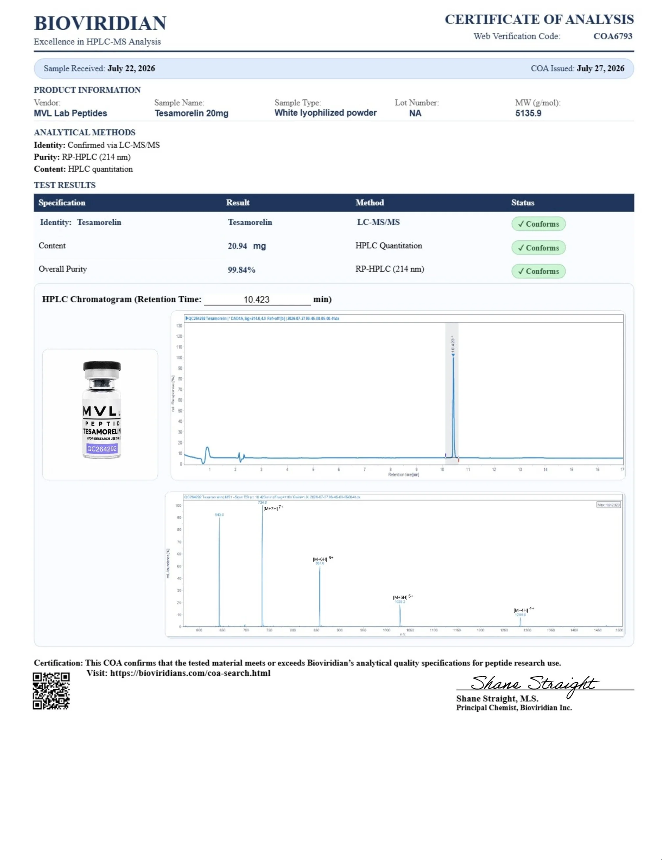The width and height of the screenshot is (662, 860).
Task: Open the bioviridians.com coa-search link
Action: tap(190, 673)
